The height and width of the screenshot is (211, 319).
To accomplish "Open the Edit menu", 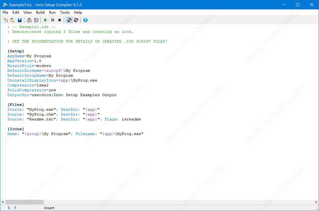I will pyautogui.click(x=16, y=12).
